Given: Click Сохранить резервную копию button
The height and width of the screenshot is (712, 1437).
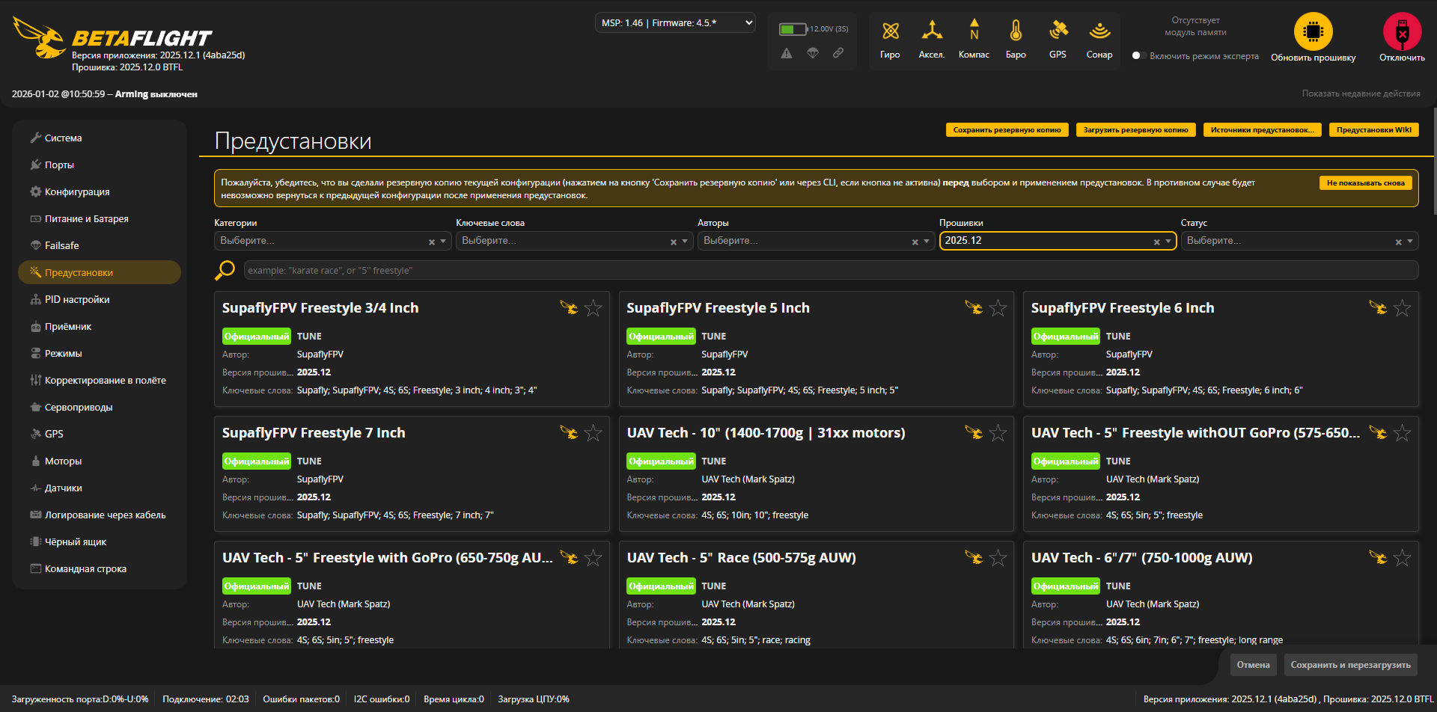Looking at the screenshot, I should coord(1007,130).
